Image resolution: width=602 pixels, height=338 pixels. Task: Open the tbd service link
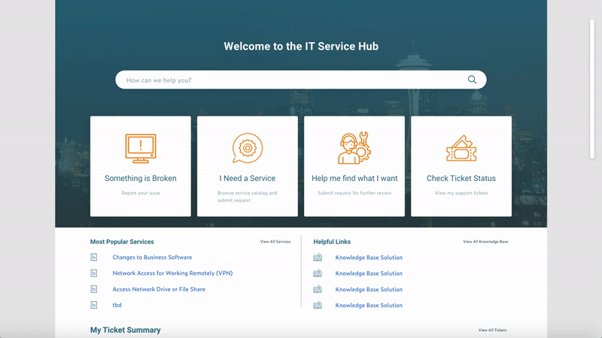tap(117, 305)
